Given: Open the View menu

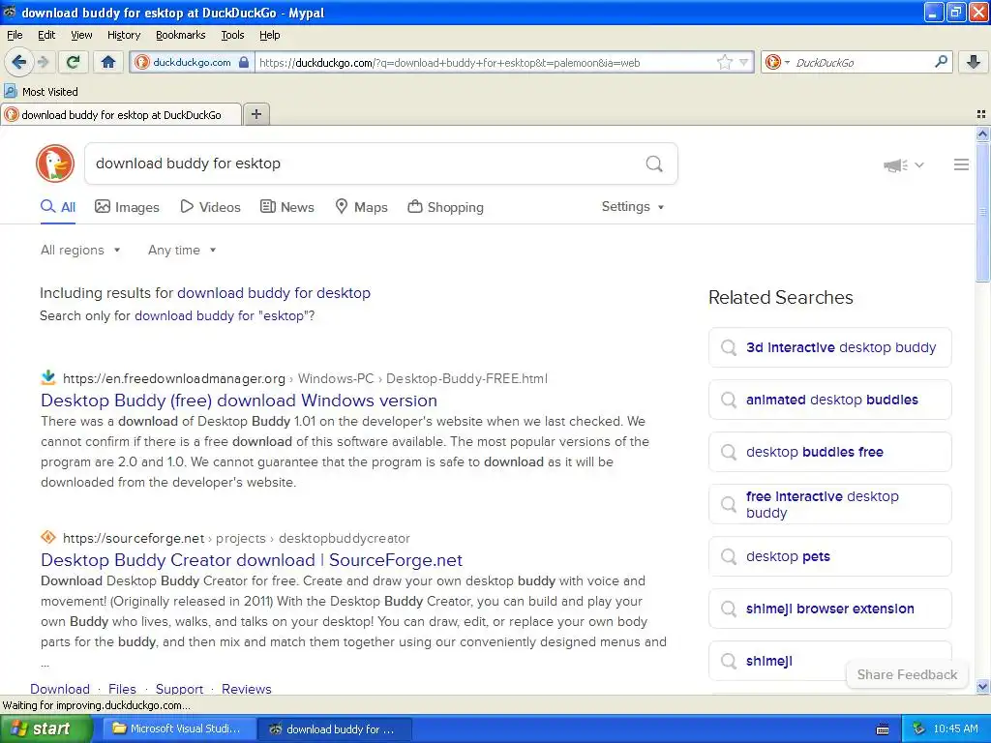Looking at the screenshot, I should click(x=81, y=35).
